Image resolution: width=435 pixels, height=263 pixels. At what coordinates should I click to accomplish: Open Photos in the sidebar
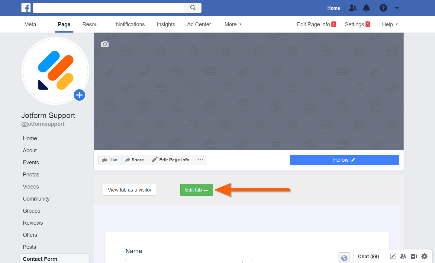coord(31,175)
